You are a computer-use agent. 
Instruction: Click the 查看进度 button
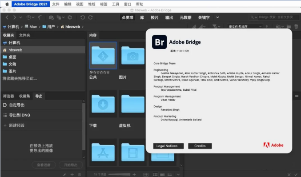(x=44, y=165)
